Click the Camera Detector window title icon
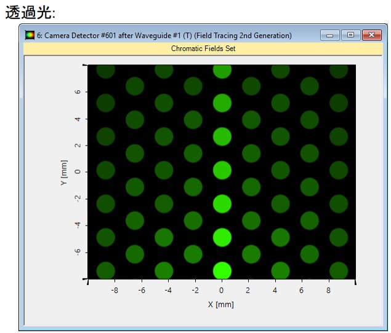Screen dimensions: 391x333 tap(30, 36)
